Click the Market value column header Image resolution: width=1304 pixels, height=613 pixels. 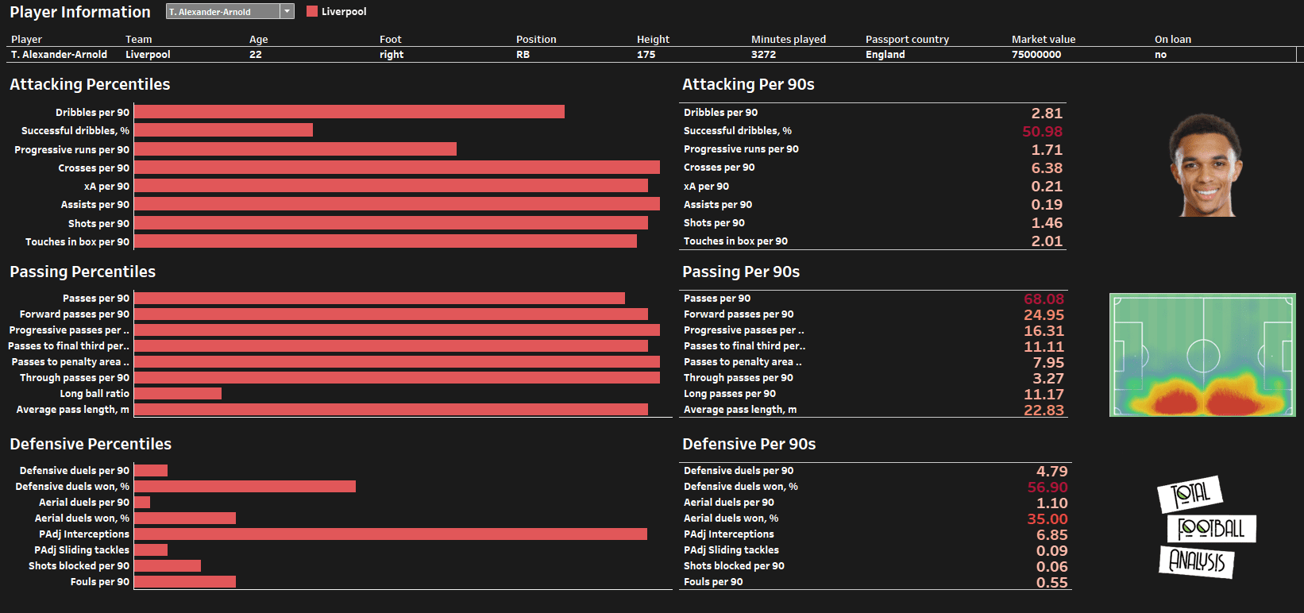click(1044, 39)
